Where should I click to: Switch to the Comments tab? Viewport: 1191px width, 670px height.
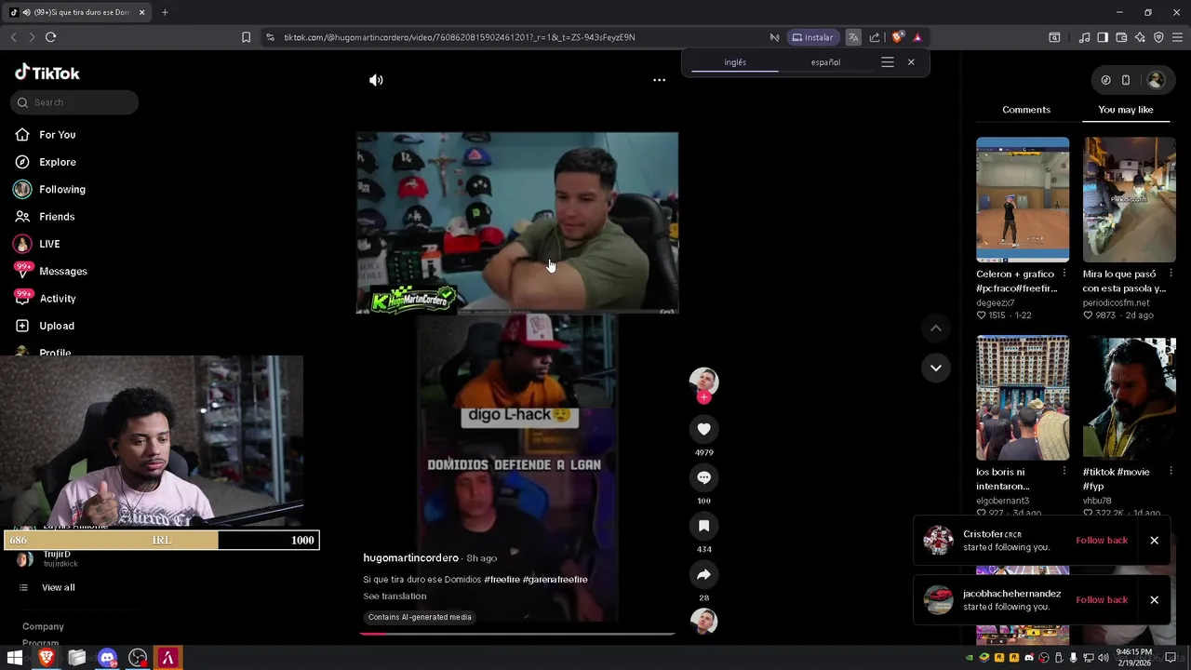(x=1026, y=110)
